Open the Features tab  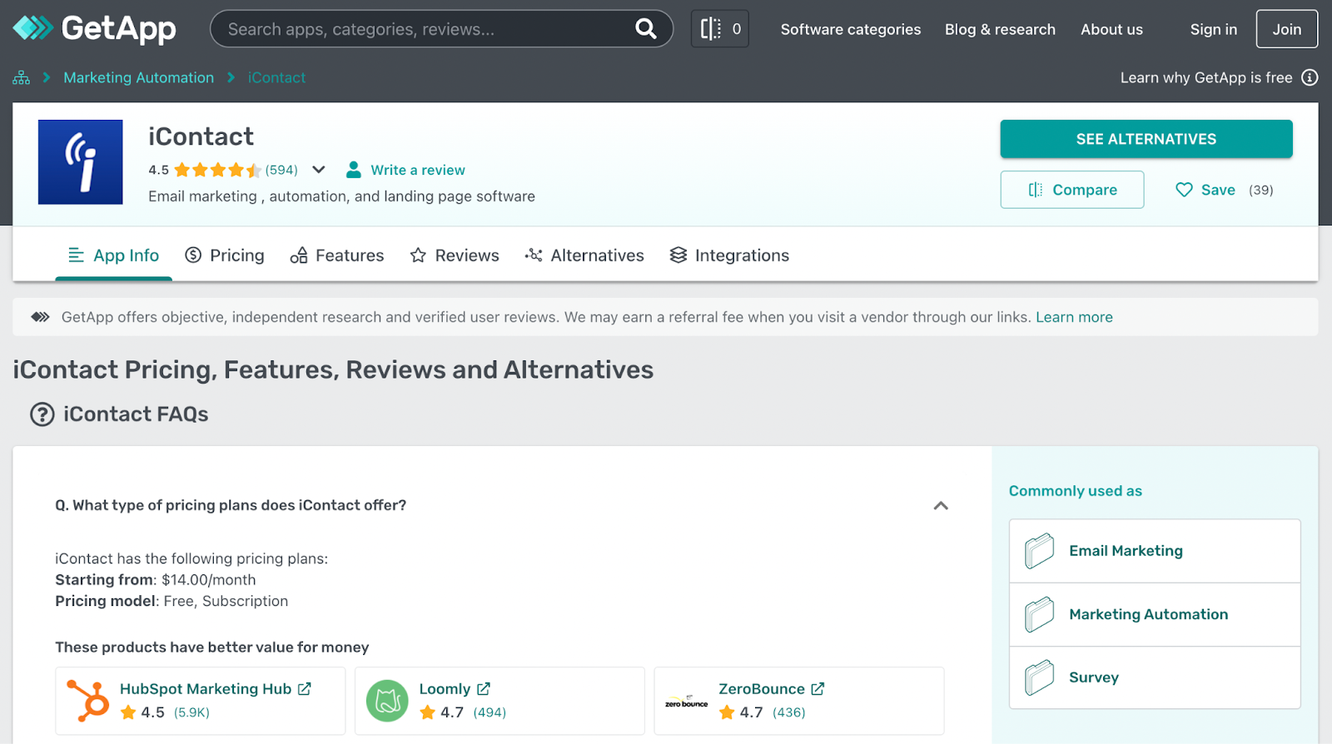click(x=337, y=255)
